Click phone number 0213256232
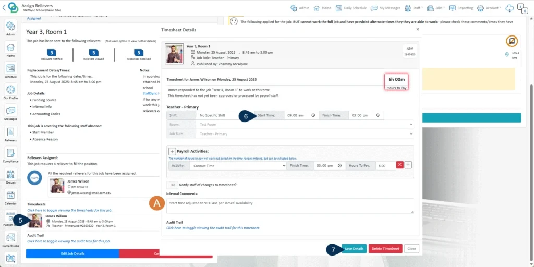The height and width of the screenshot is (267, 534). point(80,187)
